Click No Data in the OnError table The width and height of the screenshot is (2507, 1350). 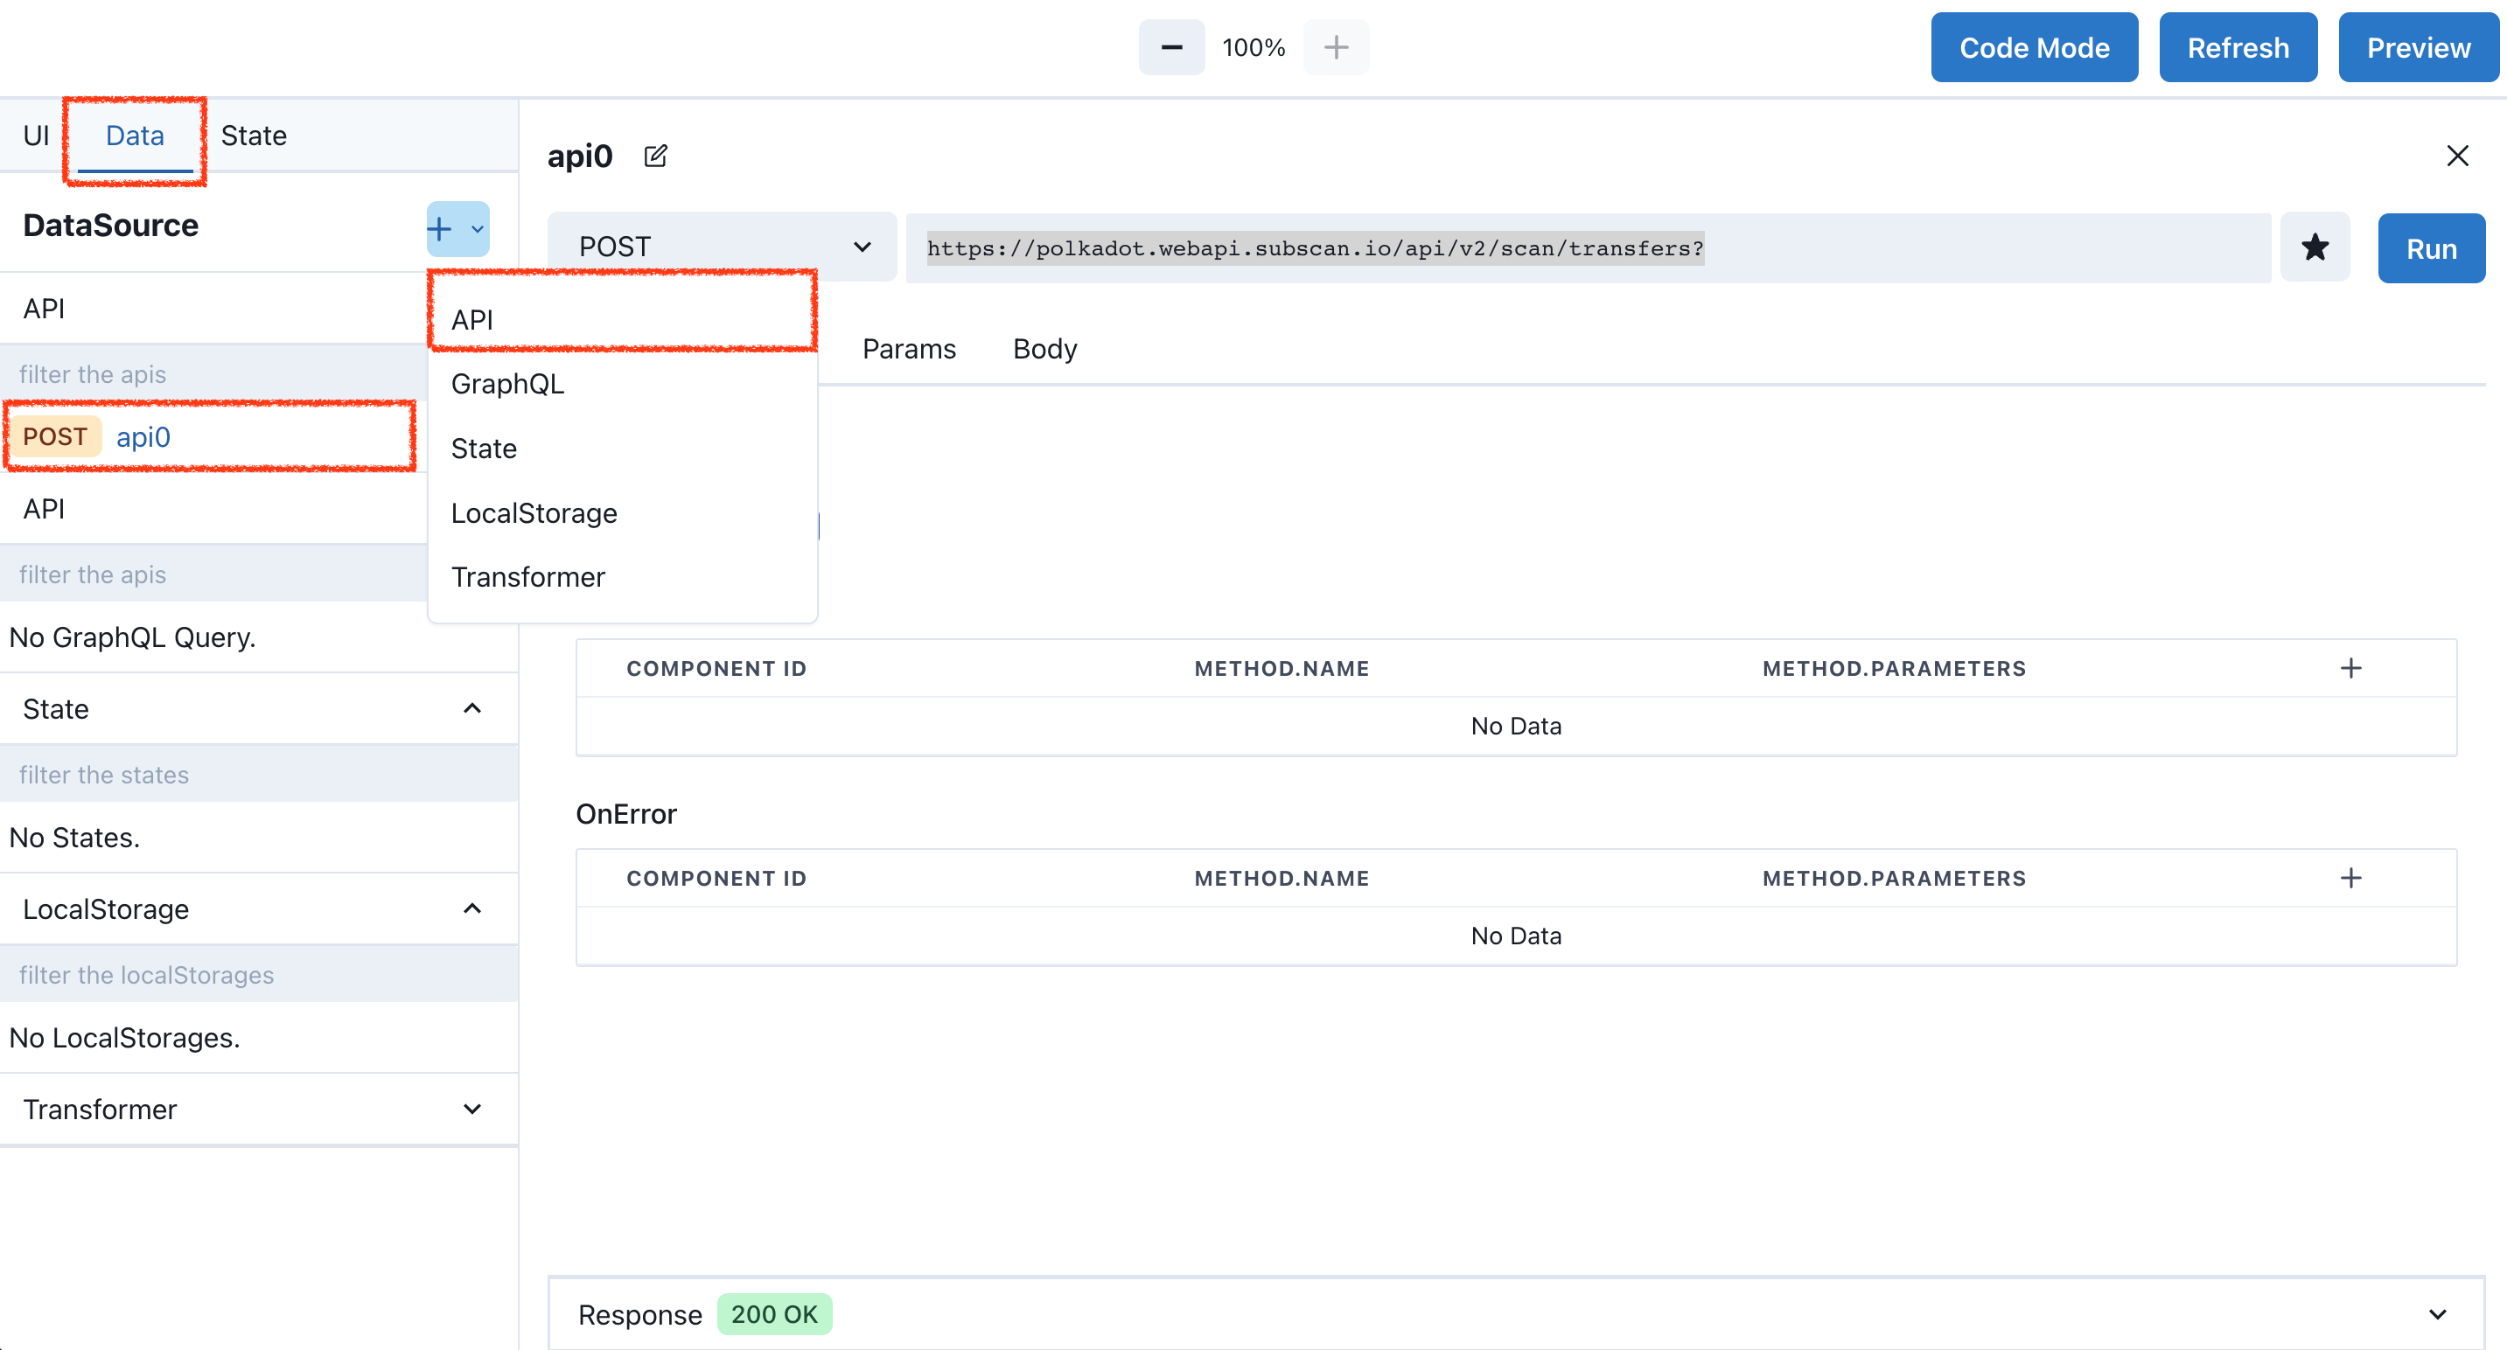click(1515, 936)
